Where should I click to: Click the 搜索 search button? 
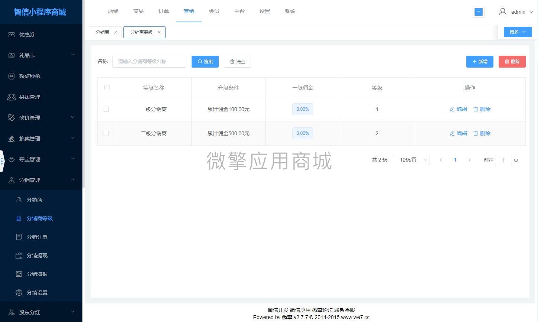coord(205,62)
